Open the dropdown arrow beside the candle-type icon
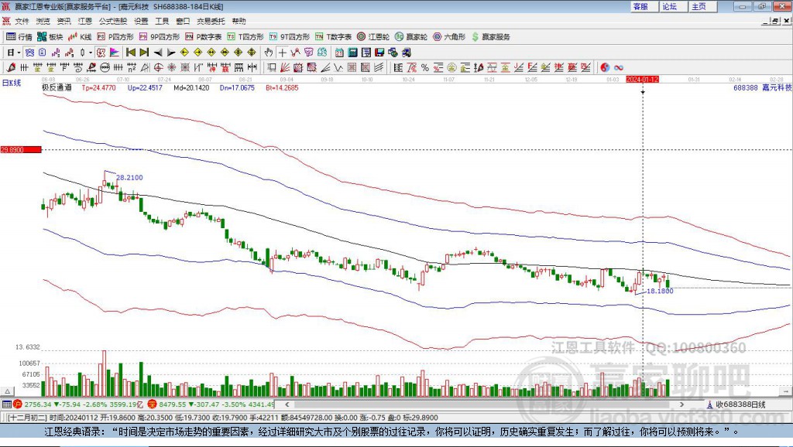Viewport: 793px width, 447px height. coord(91,52)
